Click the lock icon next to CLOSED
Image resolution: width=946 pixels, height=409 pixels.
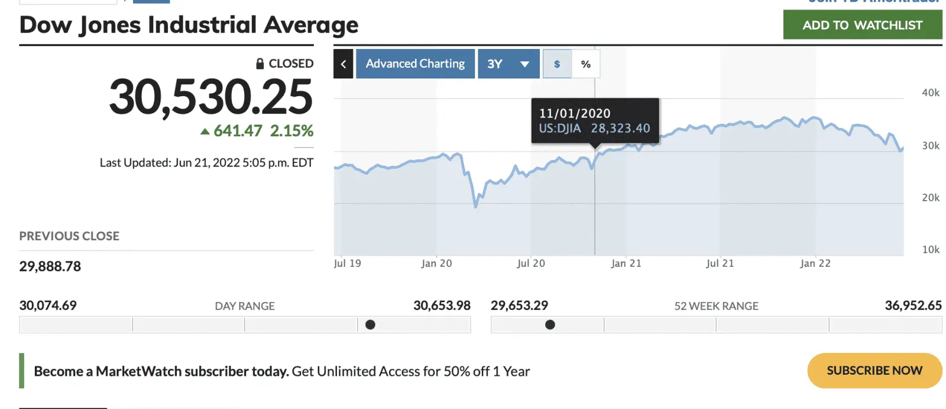260,64
